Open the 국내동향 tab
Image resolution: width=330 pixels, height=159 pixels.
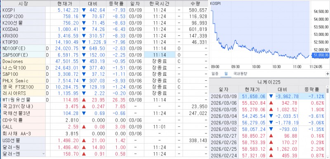(x=240, y=74)
